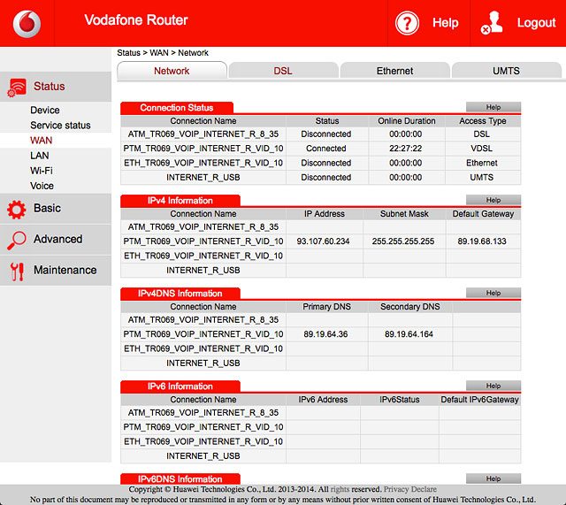This screenshot has width=566, height=505.
Task: Click the Default IPv6Gateway column header
Action: [479, 399]
